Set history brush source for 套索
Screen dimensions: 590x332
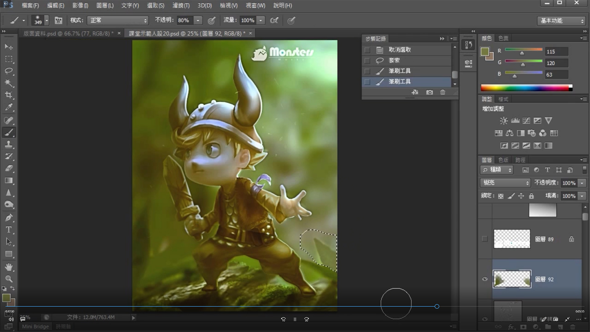click(x=367, y=61)
